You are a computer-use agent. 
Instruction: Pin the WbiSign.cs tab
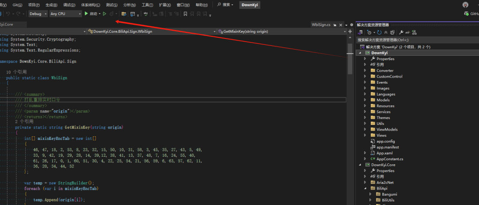pyautogui.click(x=335, y=25)
